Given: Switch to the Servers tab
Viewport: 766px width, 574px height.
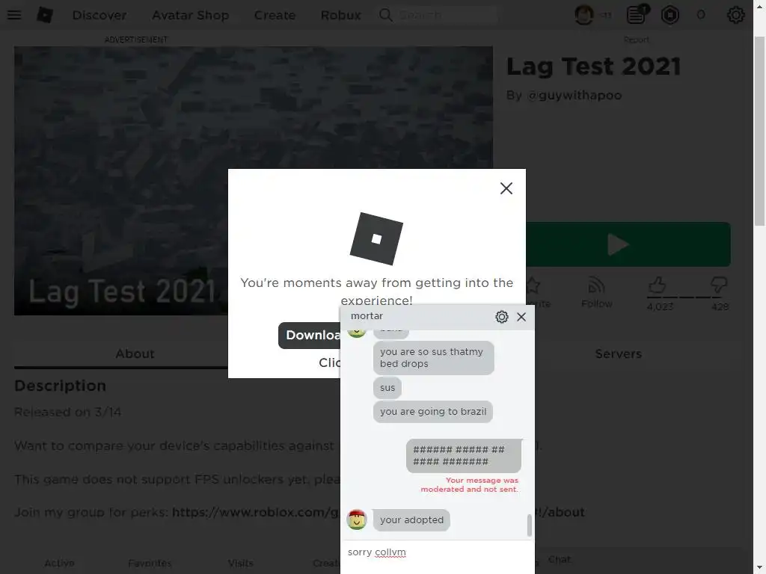Looking at the screenshot, I should point(618,354).
